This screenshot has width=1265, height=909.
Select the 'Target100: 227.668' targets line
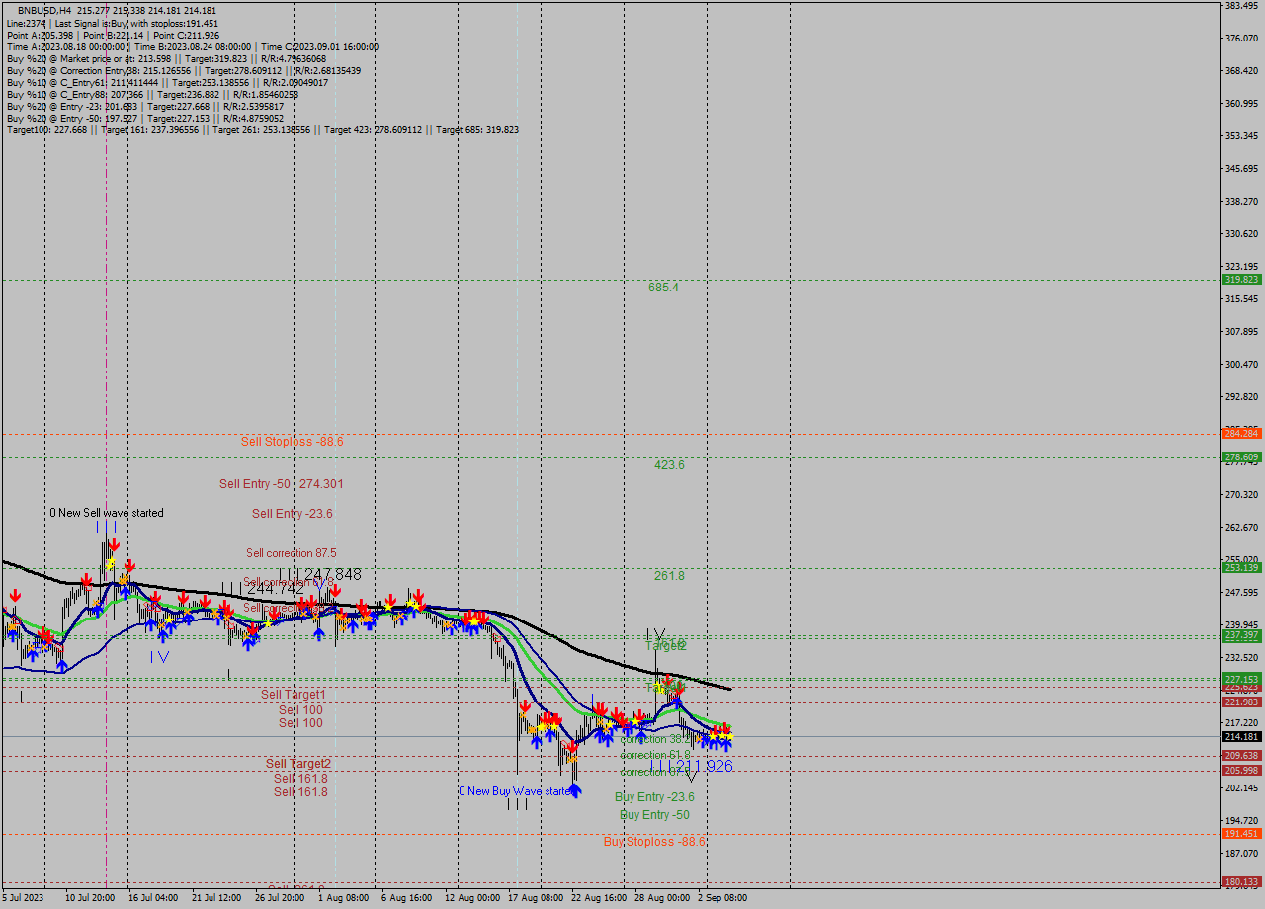click(262, 129)
